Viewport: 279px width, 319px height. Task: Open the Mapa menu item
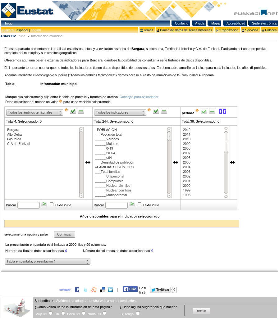pos(215,23)
